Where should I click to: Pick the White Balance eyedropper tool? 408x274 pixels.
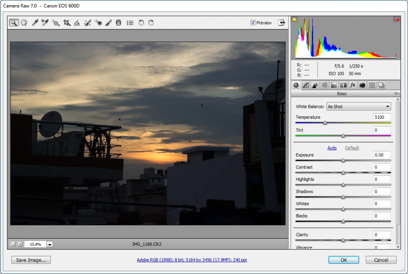point(35,23)
